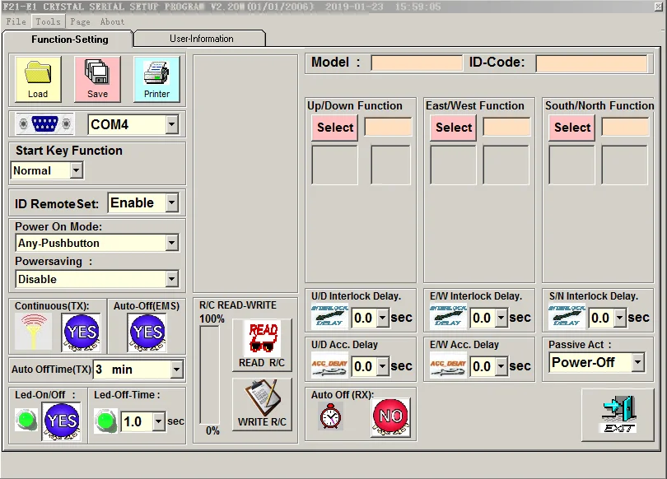Open the Page menu

[x=80, y=21]
